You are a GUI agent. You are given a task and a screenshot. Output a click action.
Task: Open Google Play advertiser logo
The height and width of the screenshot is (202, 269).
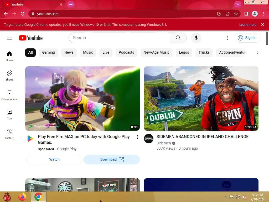click(x=30, y=138)
